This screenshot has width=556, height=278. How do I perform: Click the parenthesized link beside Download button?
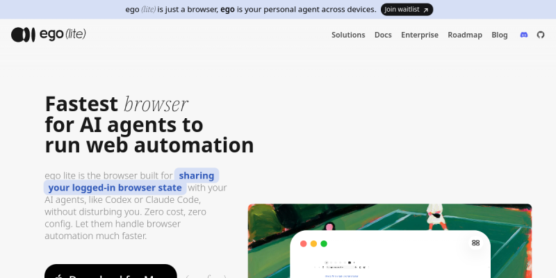click(x=206, y=276)
